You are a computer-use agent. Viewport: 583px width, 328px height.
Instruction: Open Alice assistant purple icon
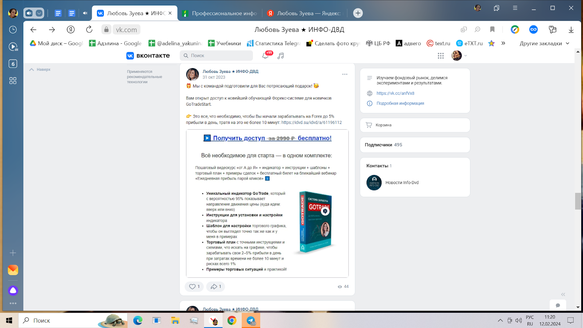tap(13, 290)
